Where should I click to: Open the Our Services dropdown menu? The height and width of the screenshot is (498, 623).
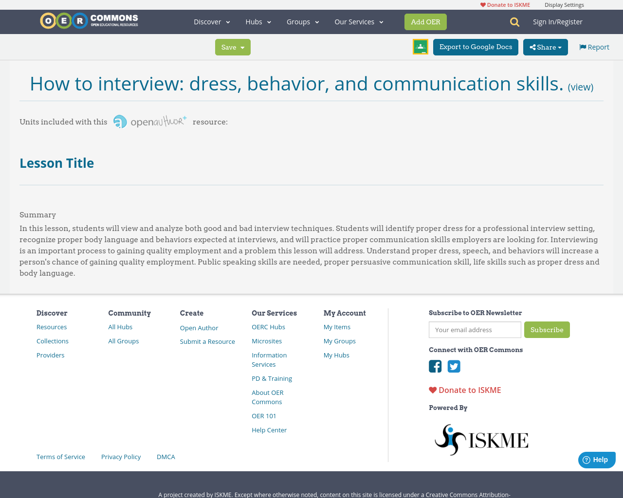(x=359, y=21)
